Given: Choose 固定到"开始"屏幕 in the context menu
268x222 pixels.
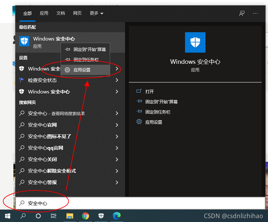Looking at the screenshot, I should [x=85, y=49].
